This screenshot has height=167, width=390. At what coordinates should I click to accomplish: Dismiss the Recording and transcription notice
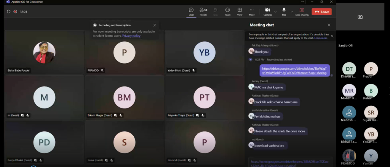point(154,25)
